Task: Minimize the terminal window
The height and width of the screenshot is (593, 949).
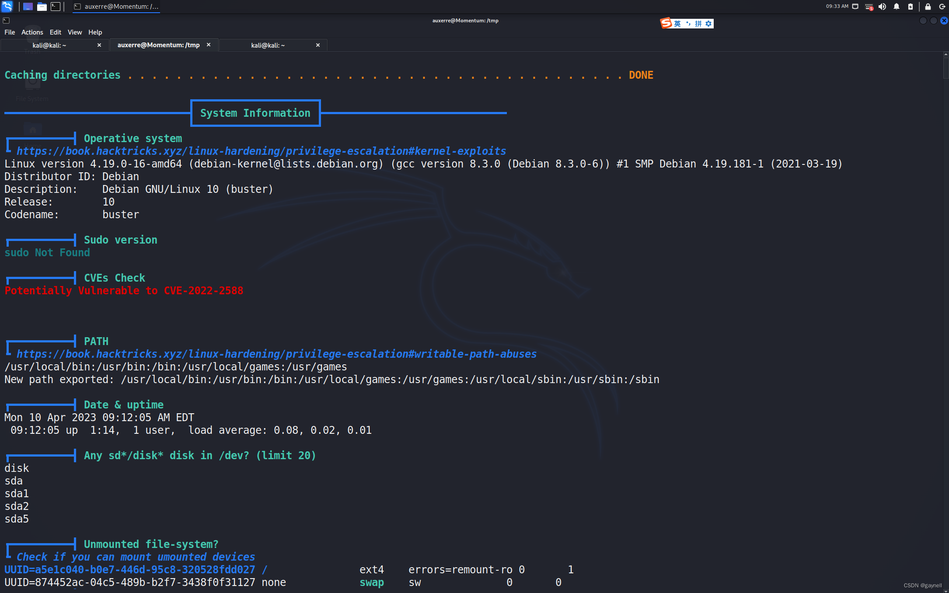Action: 923,21
